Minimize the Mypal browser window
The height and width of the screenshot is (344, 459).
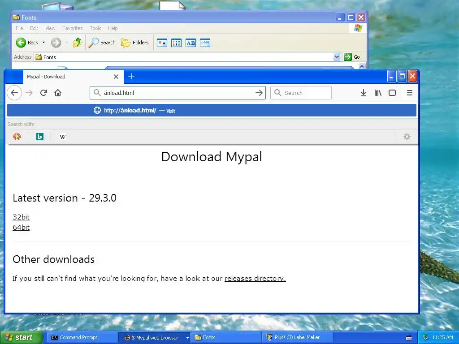click(391, 76)
